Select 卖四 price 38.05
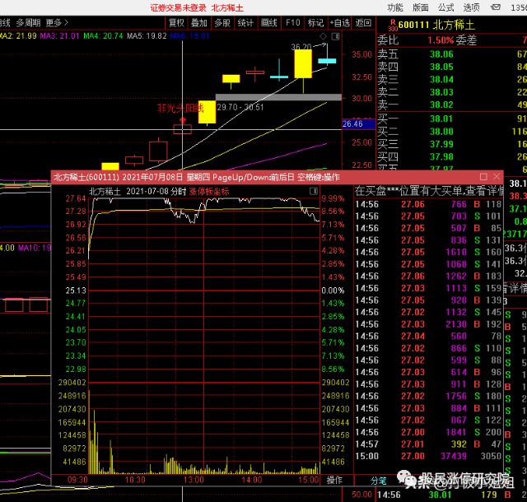 pos(441,67)
